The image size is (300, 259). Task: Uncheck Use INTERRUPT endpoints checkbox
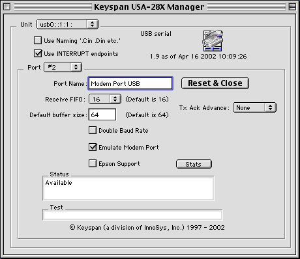pos(38,53)
